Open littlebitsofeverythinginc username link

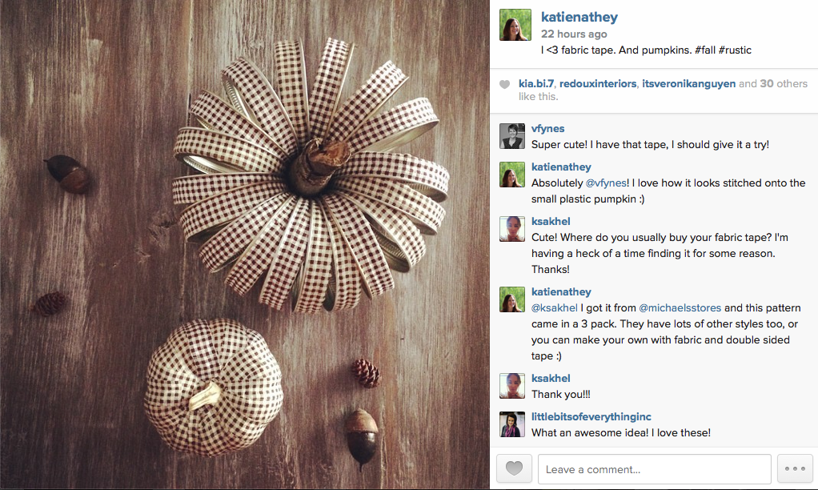591,416
